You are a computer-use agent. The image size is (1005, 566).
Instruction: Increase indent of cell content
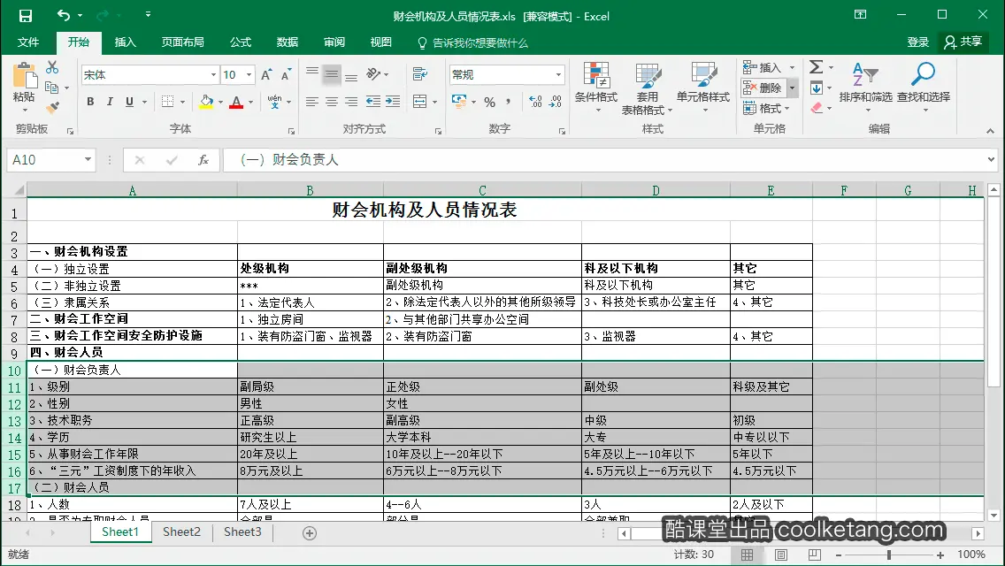(x=393, y=102)
